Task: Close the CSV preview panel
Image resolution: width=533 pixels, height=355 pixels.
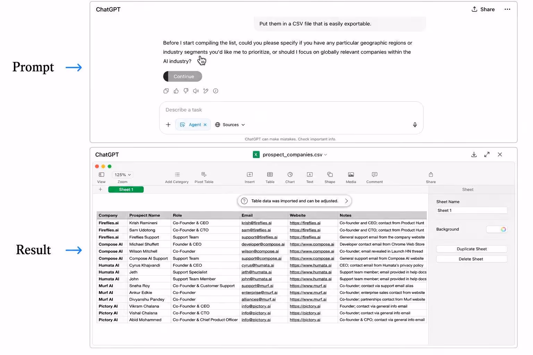Action: [x=500, y=155]
